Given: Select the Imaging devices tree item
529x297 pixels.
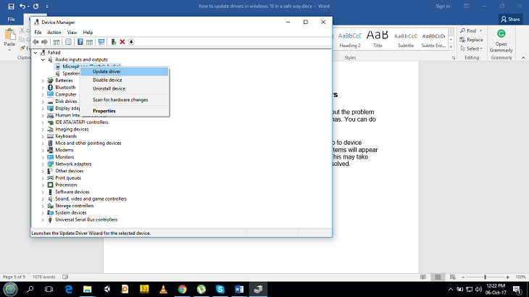Looking at the screenshot, I should 72,129.
